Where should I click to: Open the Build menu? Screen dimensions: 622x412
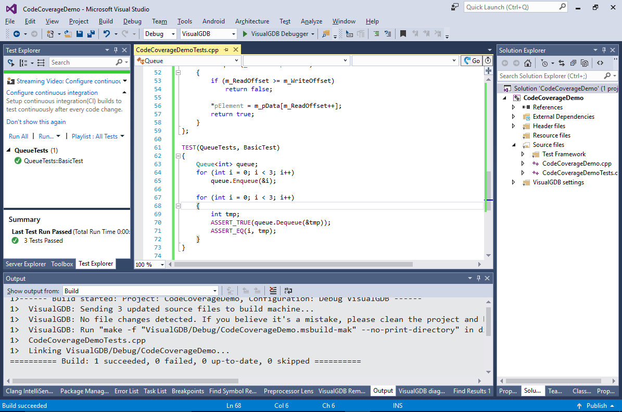(x=106, y=21)
